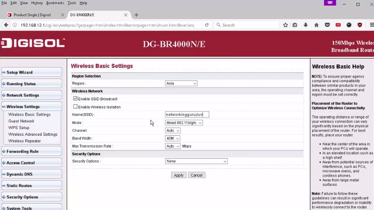Collapse the Wireless Settings menu section
The height and width of the screenshot is (210, 374).
32,106
